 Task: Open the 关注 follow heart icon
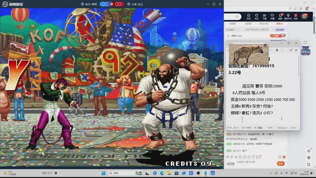pyautogui.click(x=256, y=17)
